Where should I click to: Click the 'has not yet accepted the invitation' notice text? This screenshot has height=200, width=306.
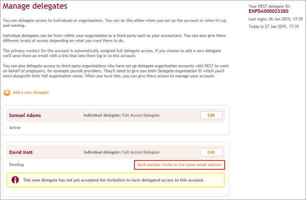pyautogui.click(x=114, y=180)
